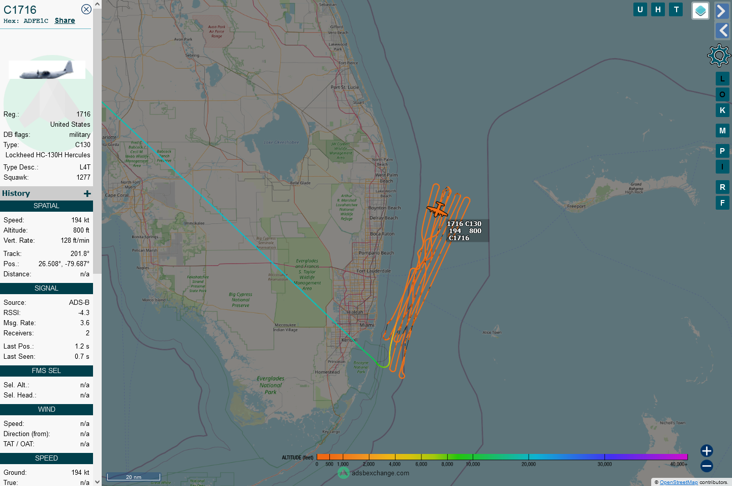
Task: Open the map layers selector icon
Action: coord(700,11)
